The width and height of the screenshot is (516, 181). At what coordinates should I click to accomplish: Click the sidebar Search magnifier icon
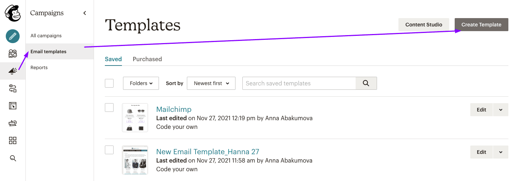click(x=13, y=158)
